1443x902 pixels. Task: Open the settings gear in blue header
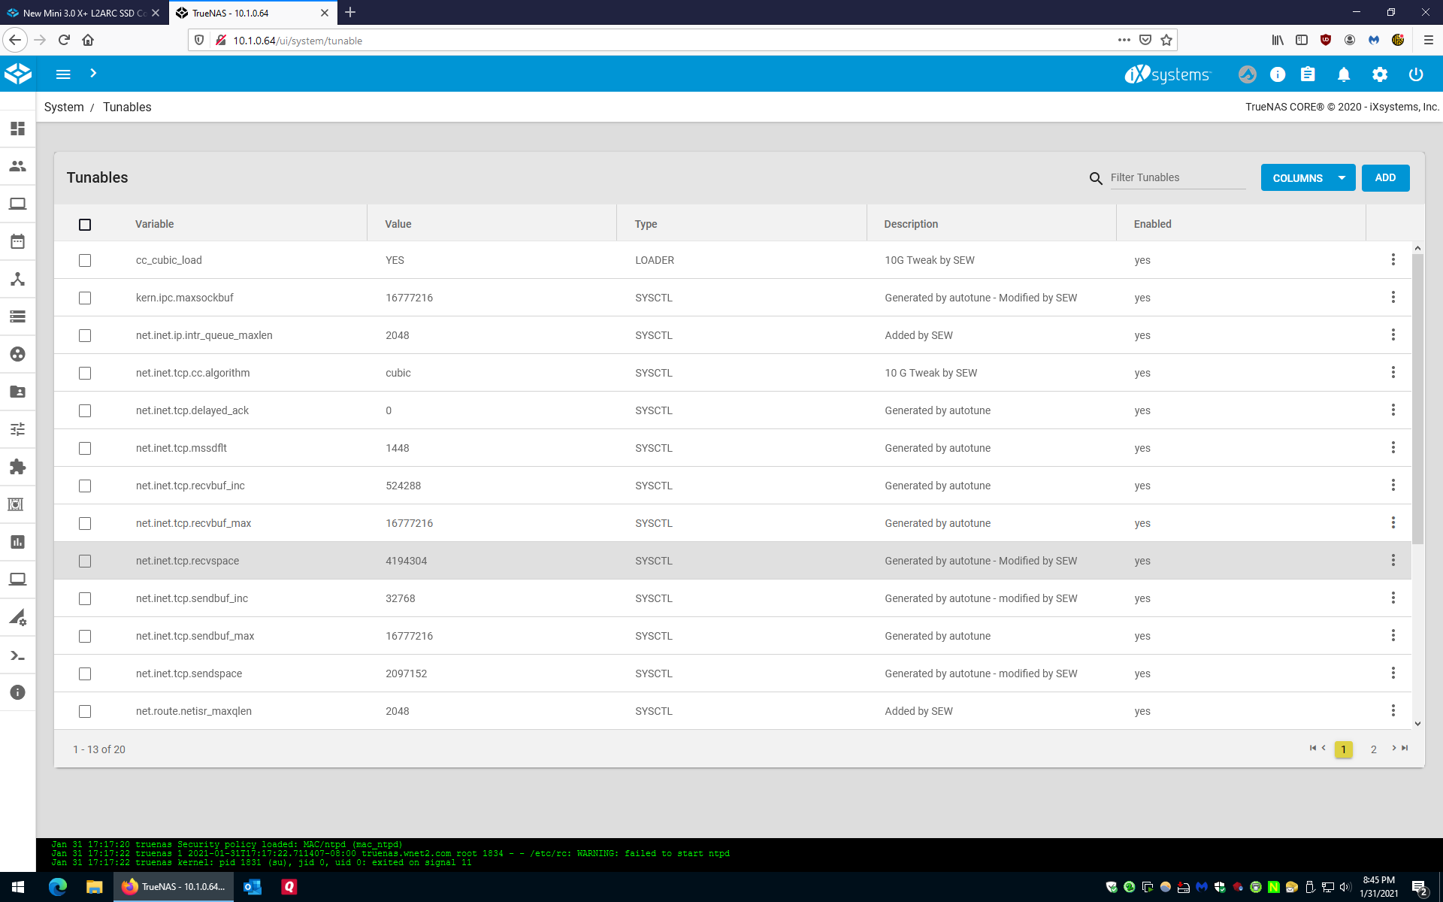(1380, 74)
